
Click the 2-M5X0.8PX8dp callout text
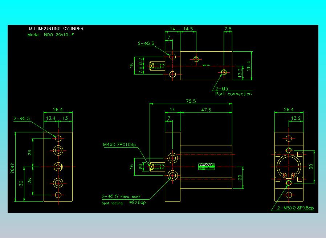(295, 208)
